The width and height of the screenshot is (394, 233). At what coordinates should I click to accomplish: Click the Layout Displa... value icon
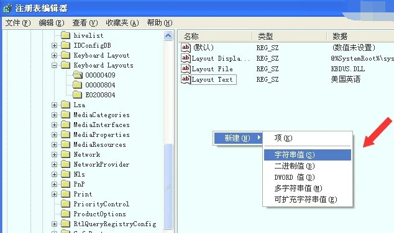(186, 58)
